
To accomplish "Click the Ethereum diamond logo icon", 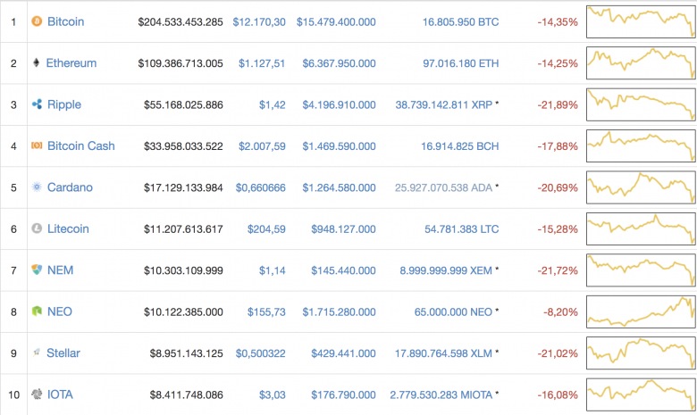I will (x=36, y=62).
